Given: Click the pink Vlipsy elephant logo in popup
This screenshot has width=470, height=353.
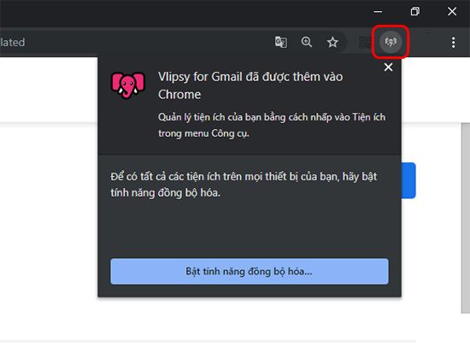Looking at the screenshot, I should 128,85.
